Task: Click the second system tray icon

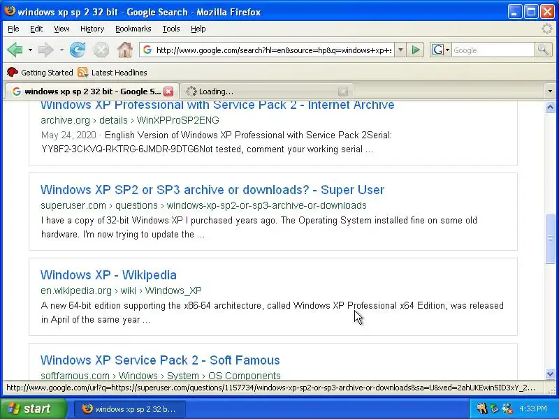Action: click(x=494, y=409)
